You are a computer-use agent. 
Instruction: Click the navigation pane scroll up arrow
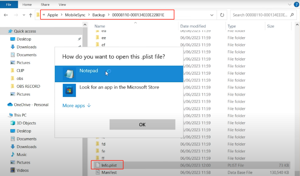tap(85, 25)
